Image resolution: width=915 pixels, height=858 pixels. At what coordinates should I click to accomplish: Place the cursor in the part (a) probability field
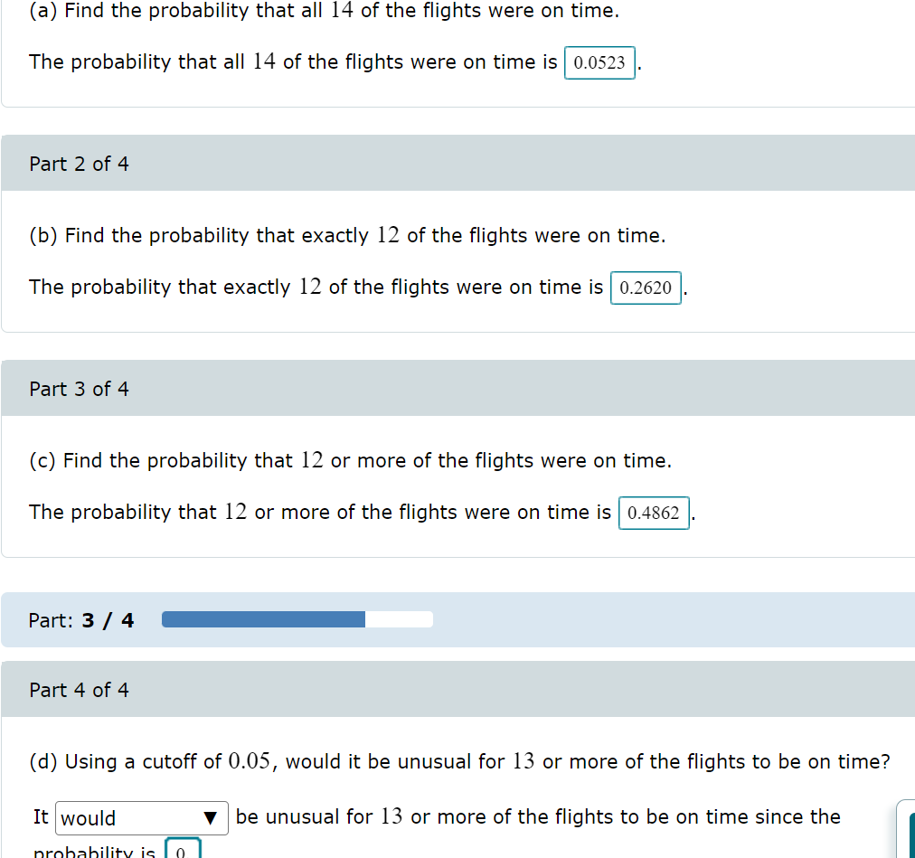click(599, 62)
